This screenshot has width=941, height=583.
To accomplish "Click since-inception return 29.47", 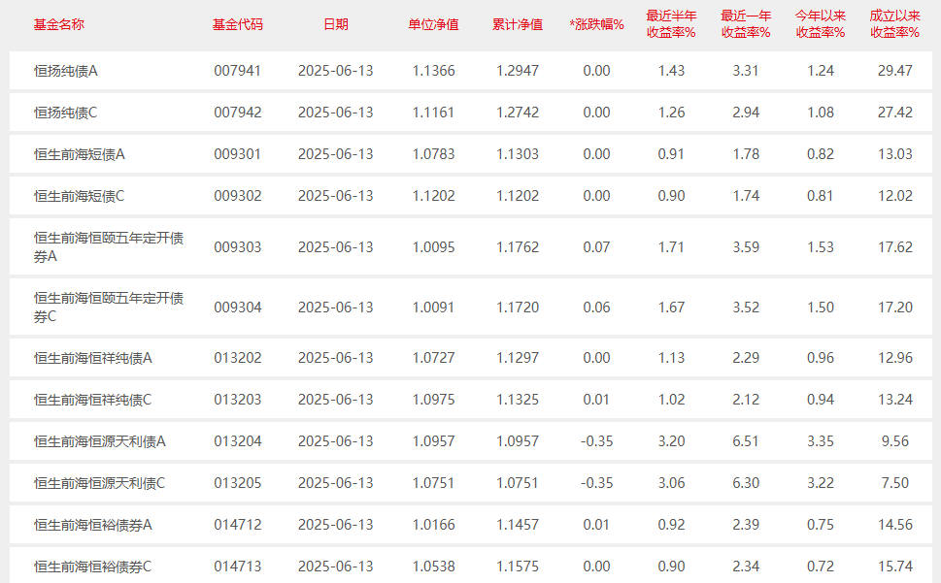I will [x=894, y=71].
